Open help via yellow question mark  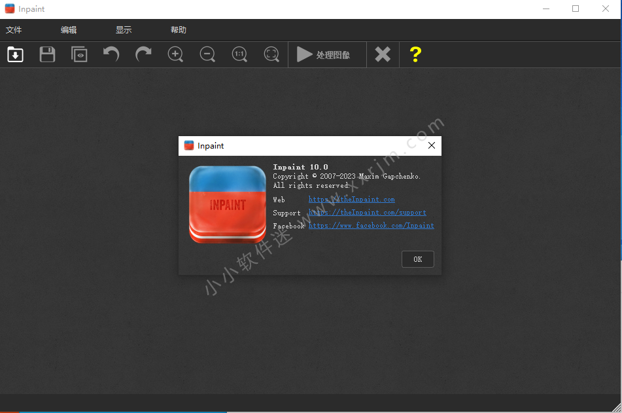(x=415, y=54)
